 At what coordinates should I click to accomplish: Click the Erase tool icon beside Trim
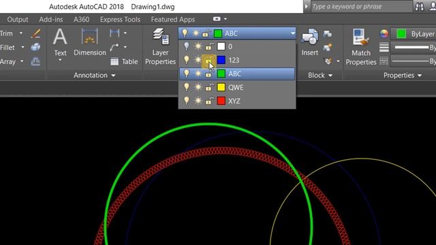36,33
